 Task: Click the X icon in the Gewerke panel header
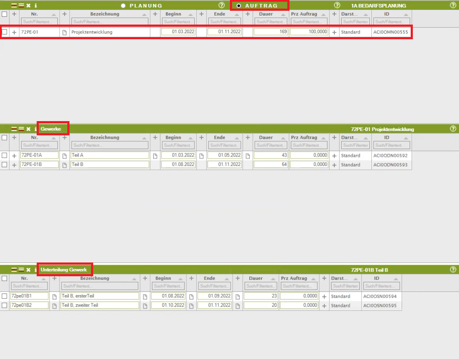[28, 129]
